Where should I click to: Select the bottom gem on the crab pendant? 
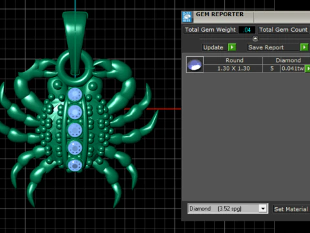click(x=75, y=165)
